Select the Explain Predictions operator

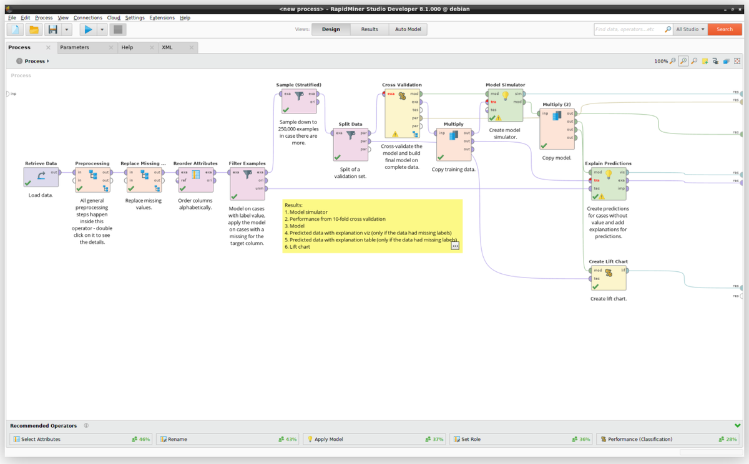click(x=609, y=184)
